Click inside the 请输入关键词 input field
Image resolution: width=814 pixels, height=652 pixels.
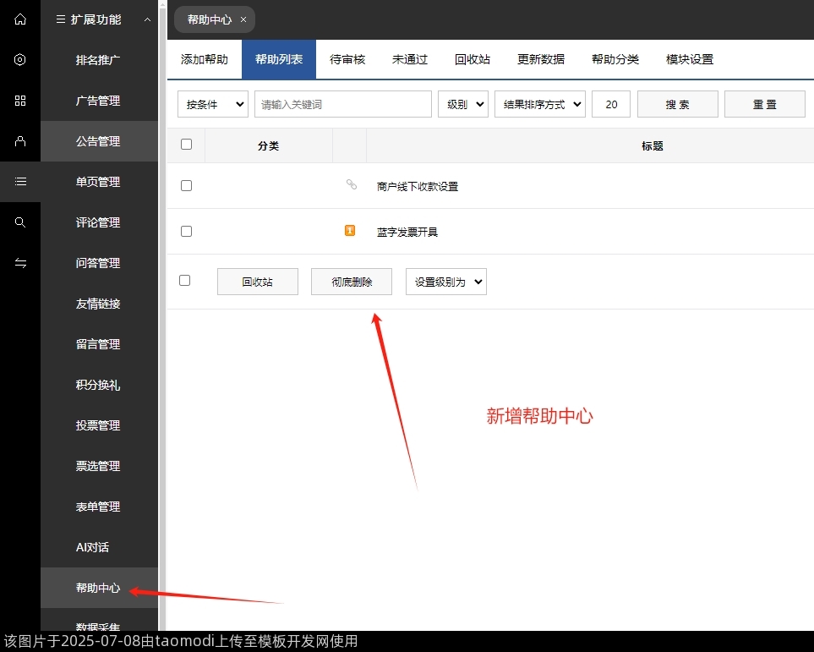tap(342, 103)
